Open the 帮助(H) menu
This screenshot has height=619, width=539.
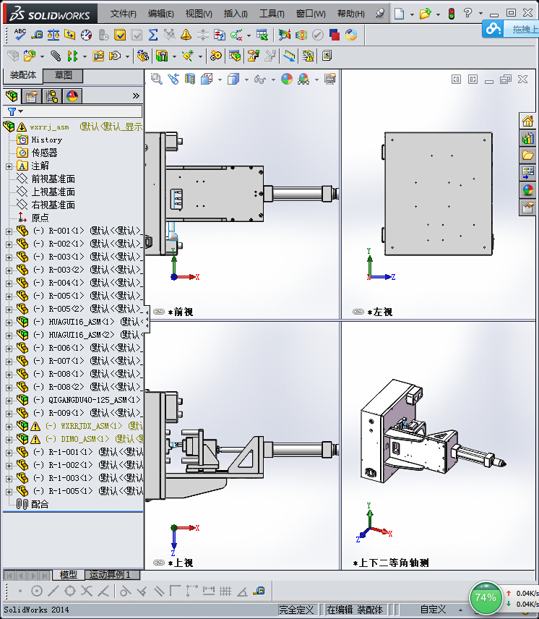coord(351,14)
